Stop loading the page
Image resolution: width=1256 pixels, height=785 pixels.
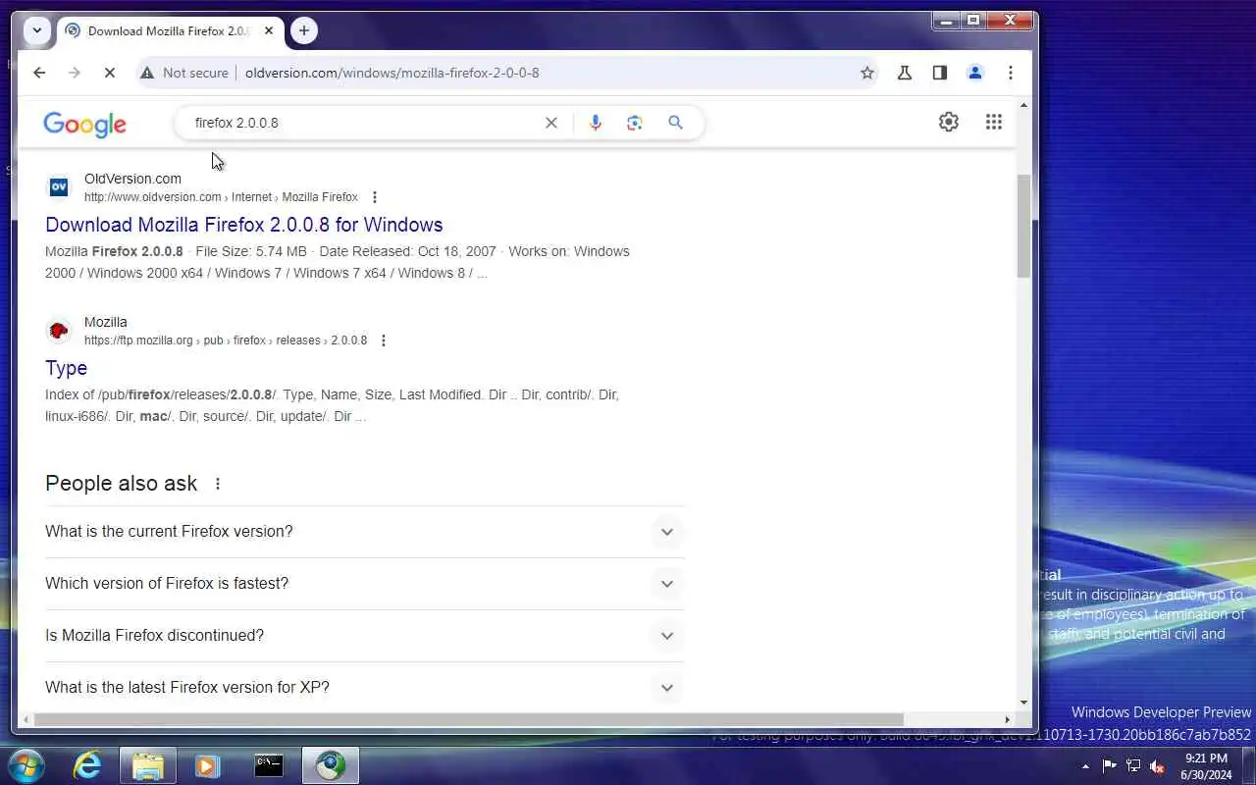[x=110, y=73]
